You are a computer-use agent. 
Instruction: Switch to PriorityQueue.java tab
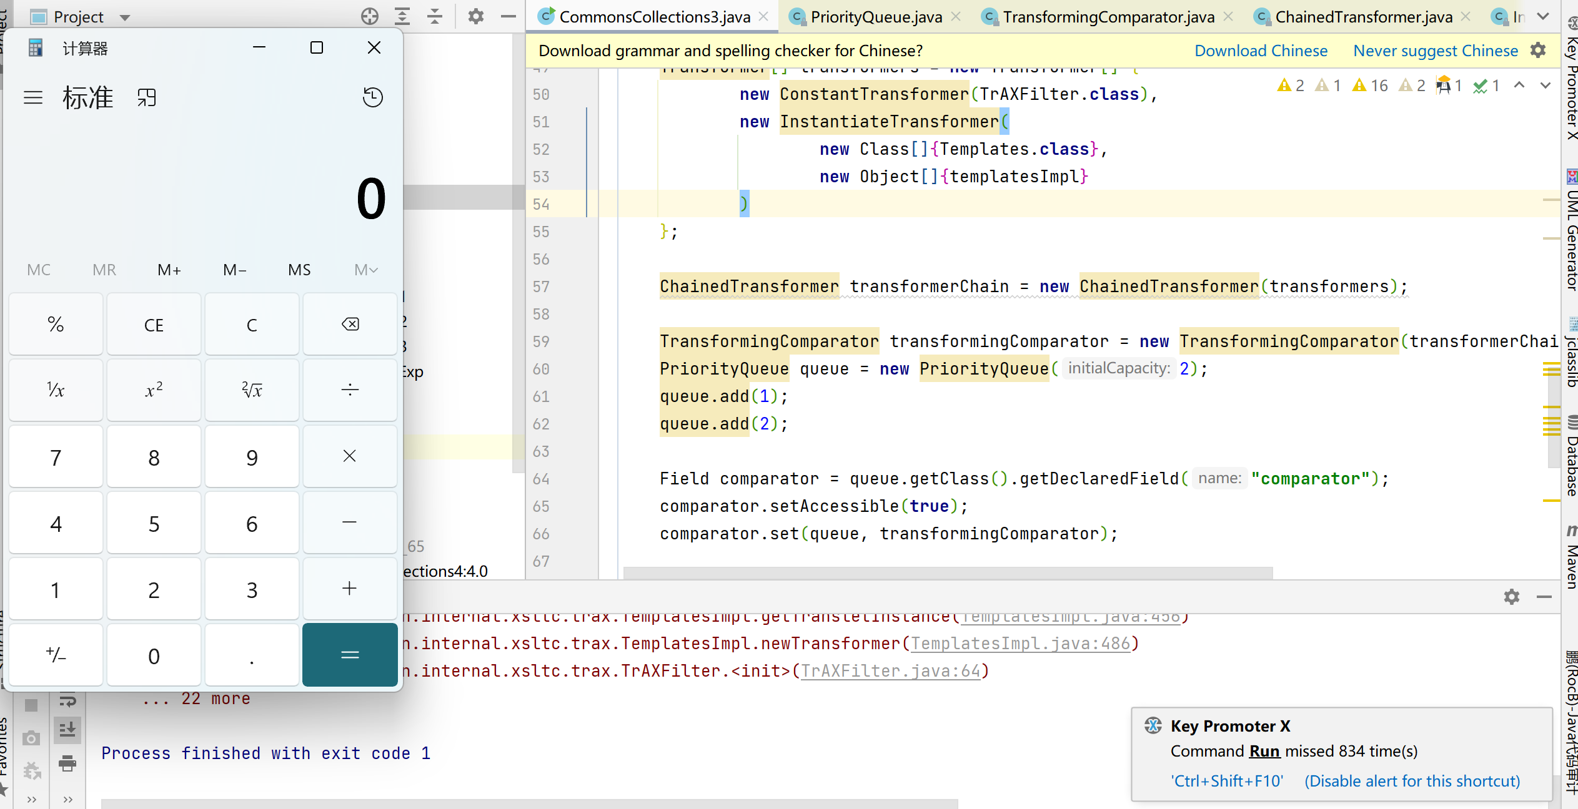tap(876, 17)
